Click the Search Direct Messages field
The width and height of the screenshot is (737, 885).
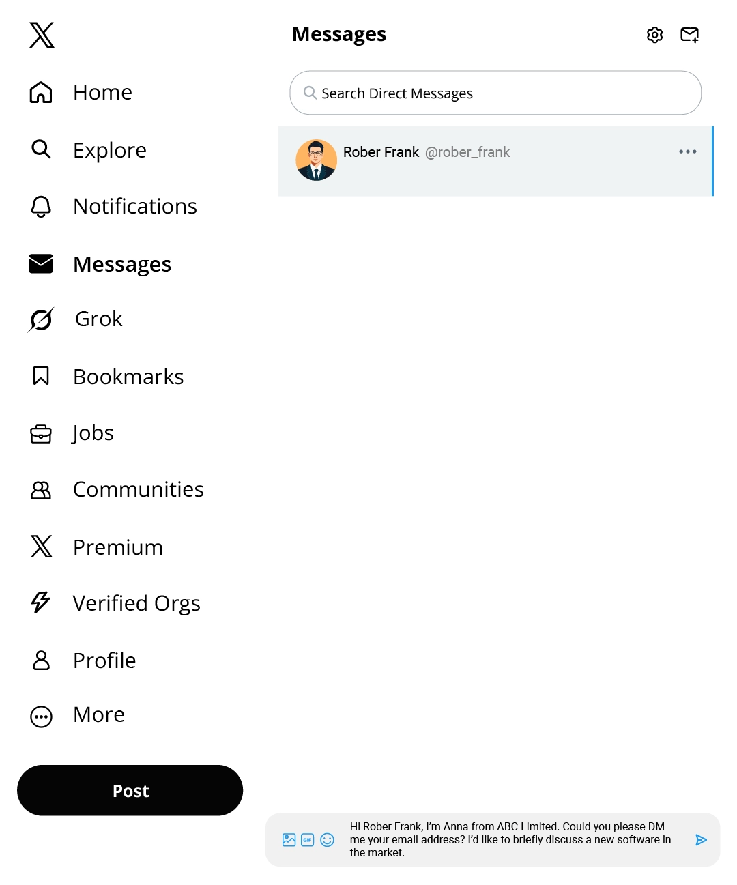495,93
